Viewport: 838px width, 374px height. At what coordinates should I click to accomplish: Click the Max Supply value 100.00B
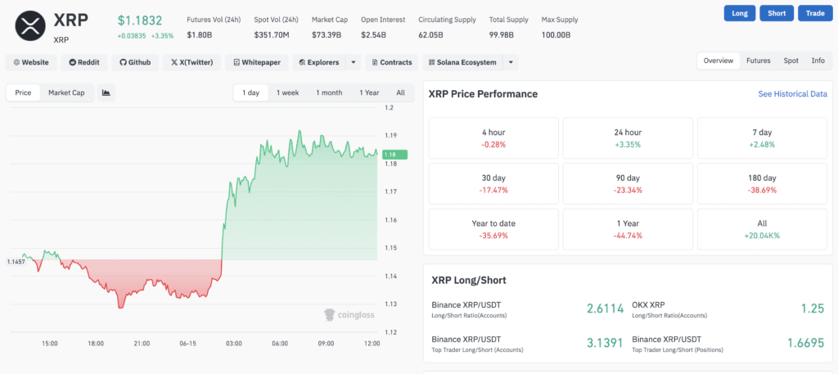(x=556, y=35)
